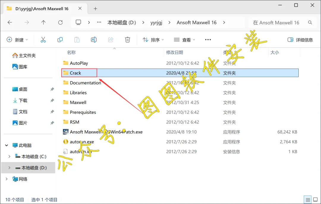
Task: Navigate up one folder level
Action: [43, 23]
